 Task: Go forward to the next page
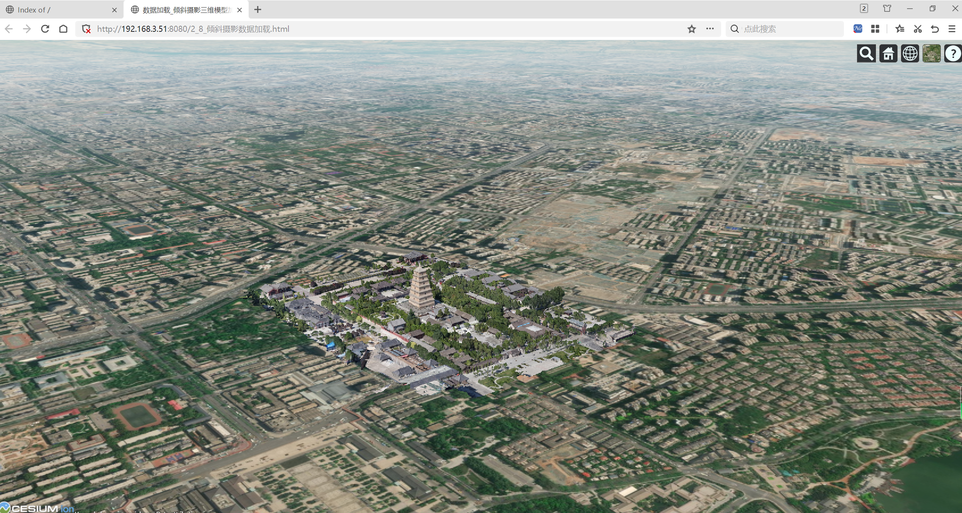[x=27, y=29]
